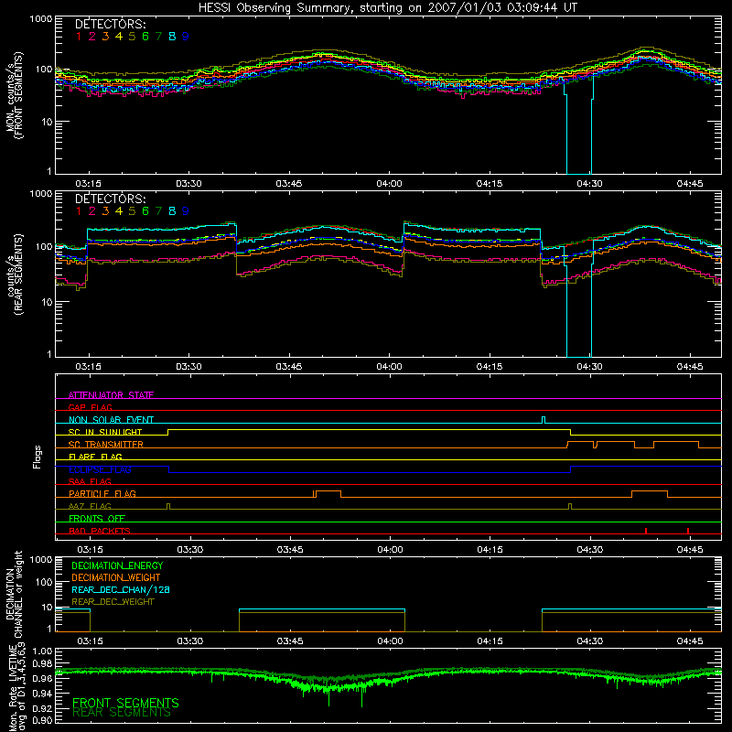Click the ATTENUATOR_STATE flag label
This screenshot has width=732, height=732.
pos(111,395)
